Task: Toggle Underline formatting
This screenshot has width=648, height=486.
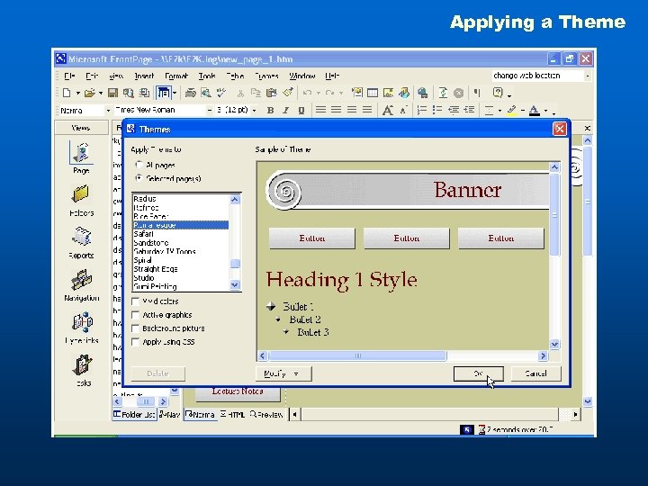Action: pyautogui.click(x=301, y=111)
